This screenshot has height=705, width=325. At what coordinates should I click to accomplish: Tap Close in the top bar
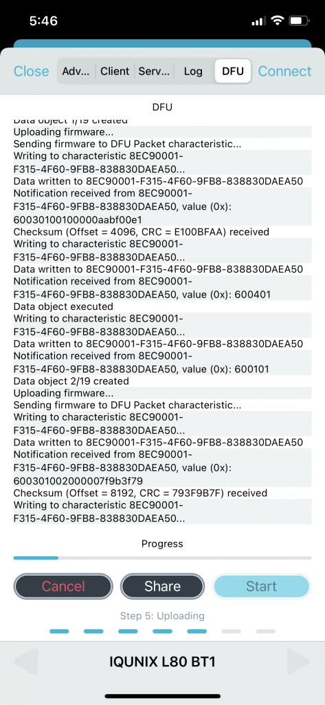[x=32, y=71]
